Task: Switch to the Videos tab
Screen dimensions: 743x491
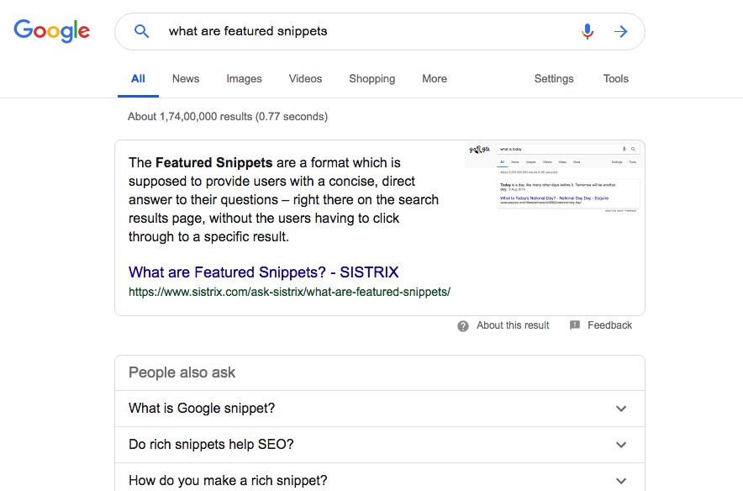Action: (305, 79)
